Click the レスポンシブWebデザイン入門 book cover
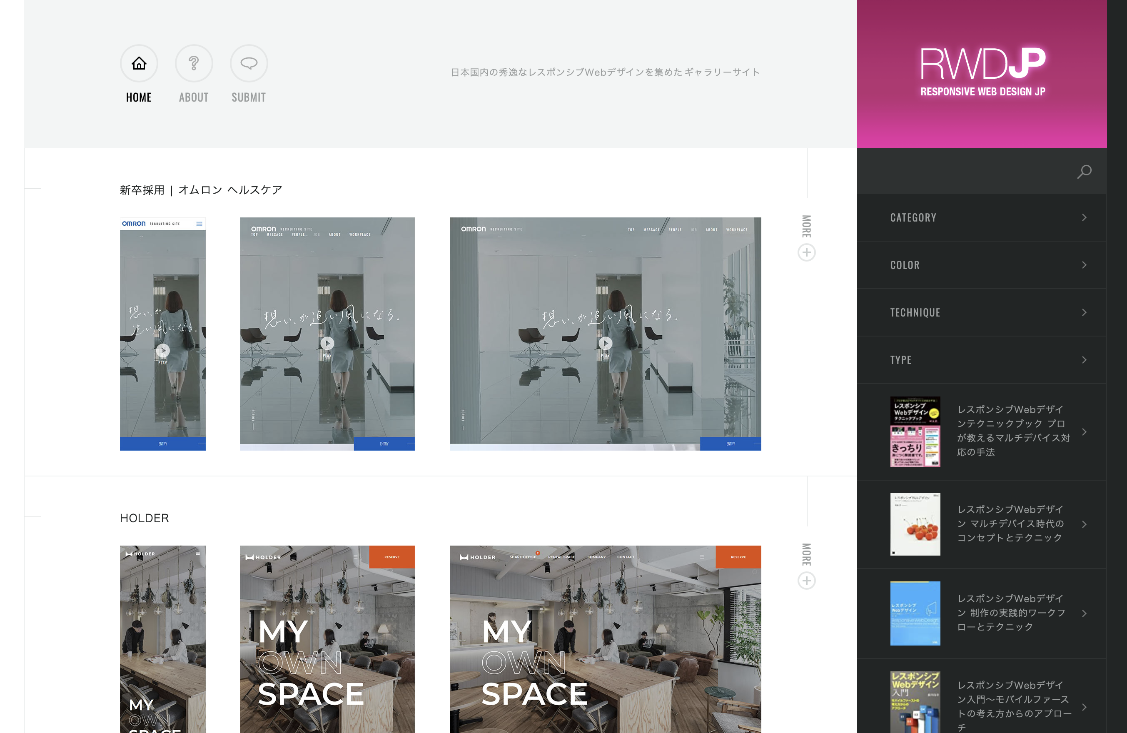Viewport: 1127px width, 733px height. pyautogui.click(x=915, y=702)
